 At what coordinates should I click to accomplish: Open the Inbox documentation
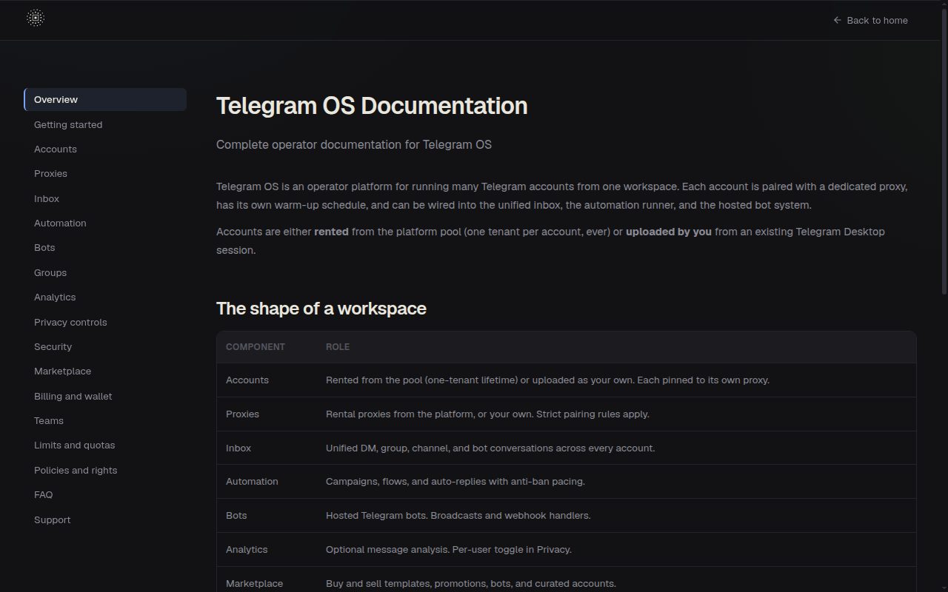coord(105,198)
